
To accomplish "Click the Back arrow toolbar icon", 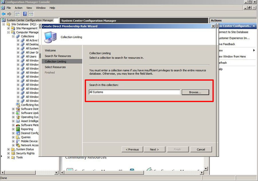I will pyautogui.click(x=3, y=14).
